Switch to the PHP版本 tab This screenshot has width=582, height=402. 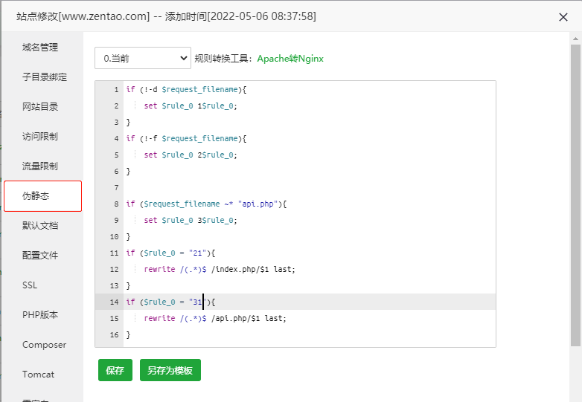click(x=40, y=315)
